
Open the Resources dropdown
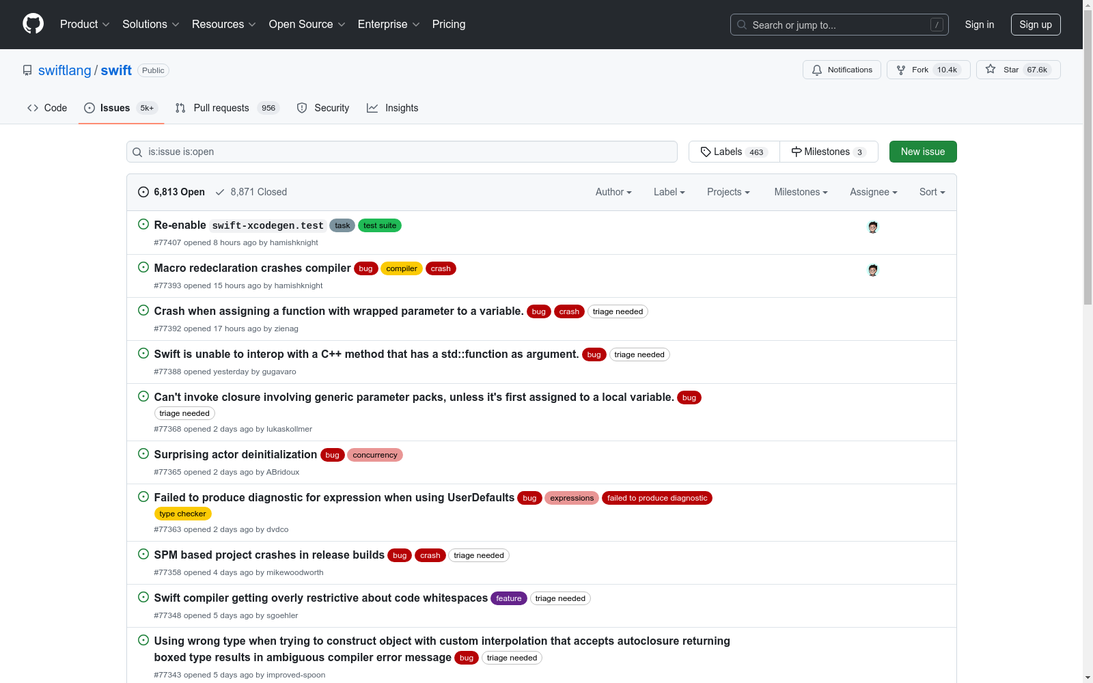coord(224,25)
